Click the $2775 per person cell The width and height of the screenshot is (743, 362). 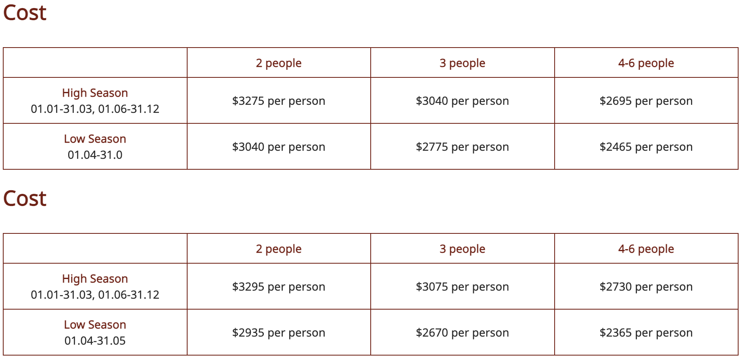462,147
